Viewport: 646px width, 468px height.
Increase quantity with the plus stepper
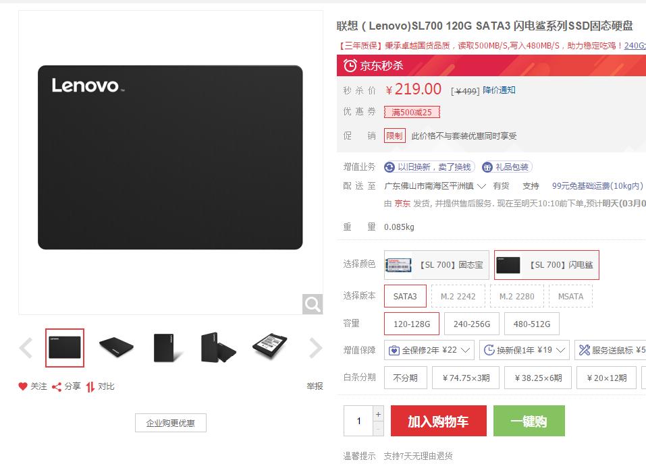click(378, 414)
